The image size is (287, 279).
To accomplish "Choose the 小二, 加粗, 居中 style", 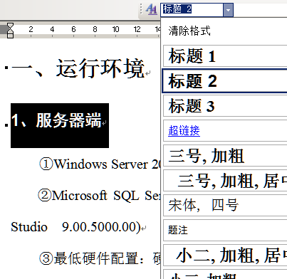I will click(x=225, y=255).
